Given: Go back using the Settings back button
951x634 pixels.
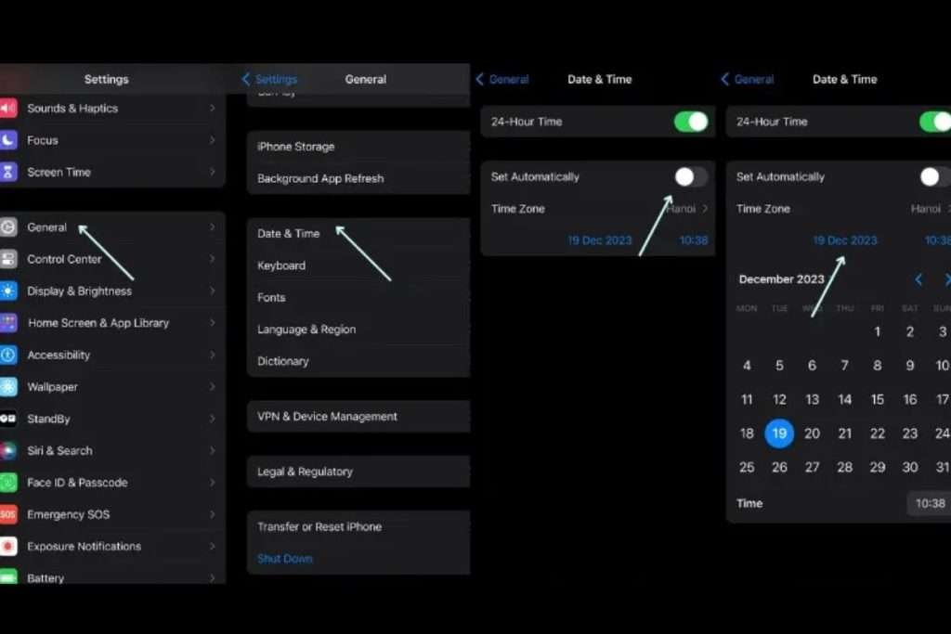Looking at the screenshot, I should click(x=269, y=80).
